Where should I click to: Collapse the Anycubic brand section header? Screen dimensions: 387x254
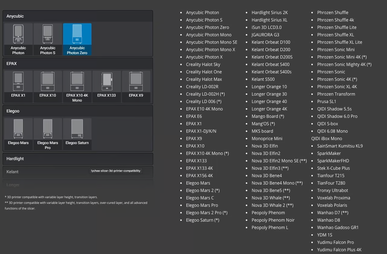click(x=78, y=16)
